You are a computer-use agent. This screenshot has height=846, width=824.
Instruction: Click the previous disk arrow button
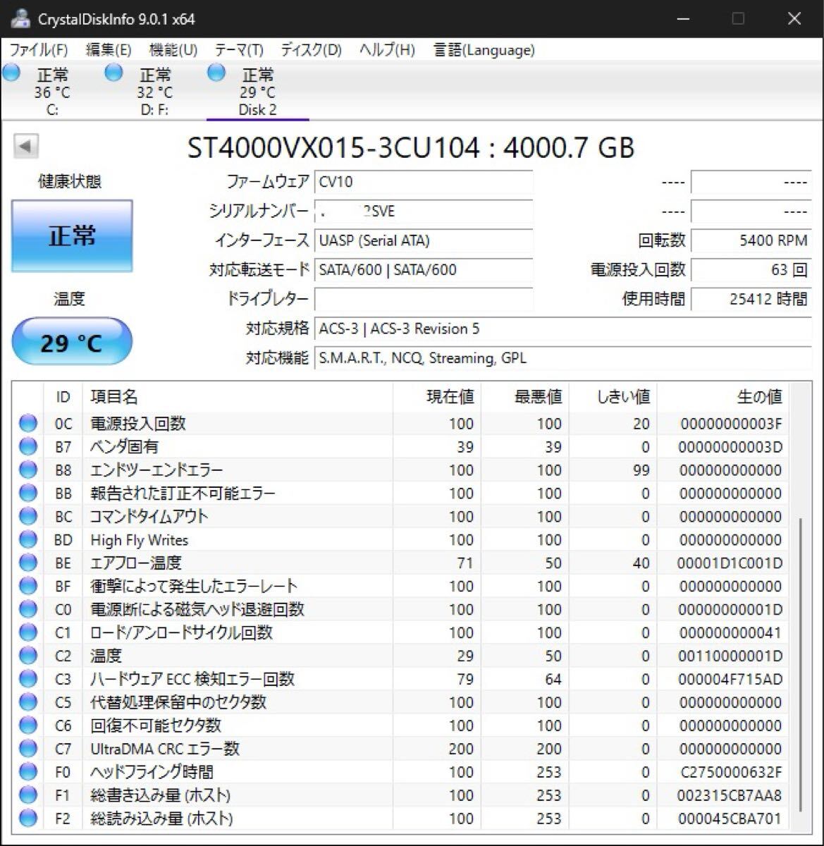26,147
